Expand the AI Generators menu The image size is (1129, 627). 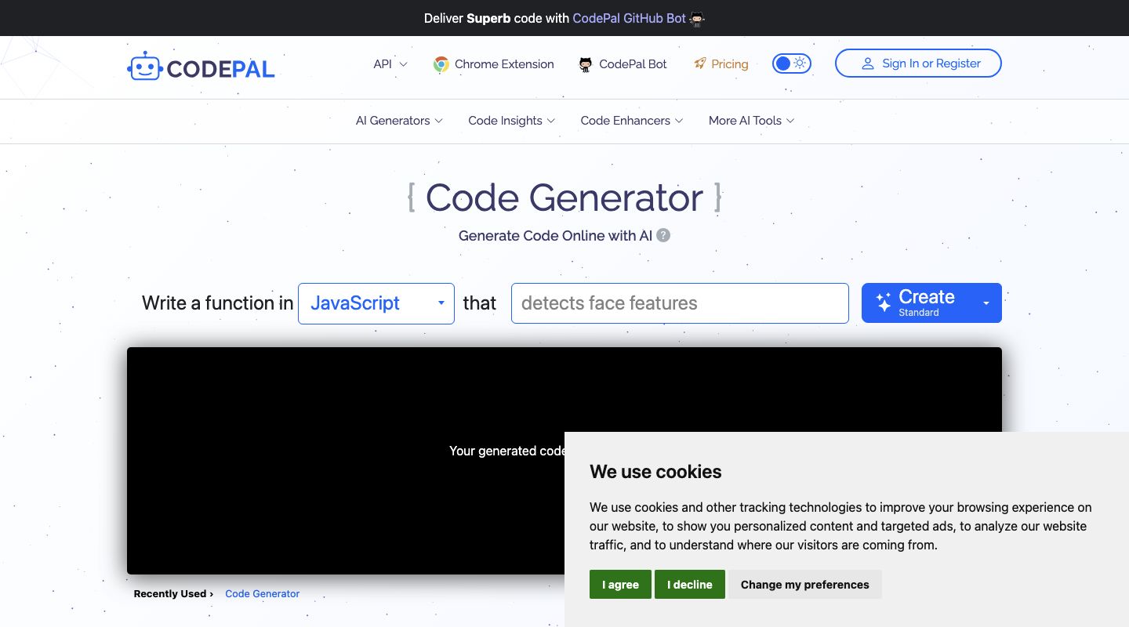click(399, 121)
